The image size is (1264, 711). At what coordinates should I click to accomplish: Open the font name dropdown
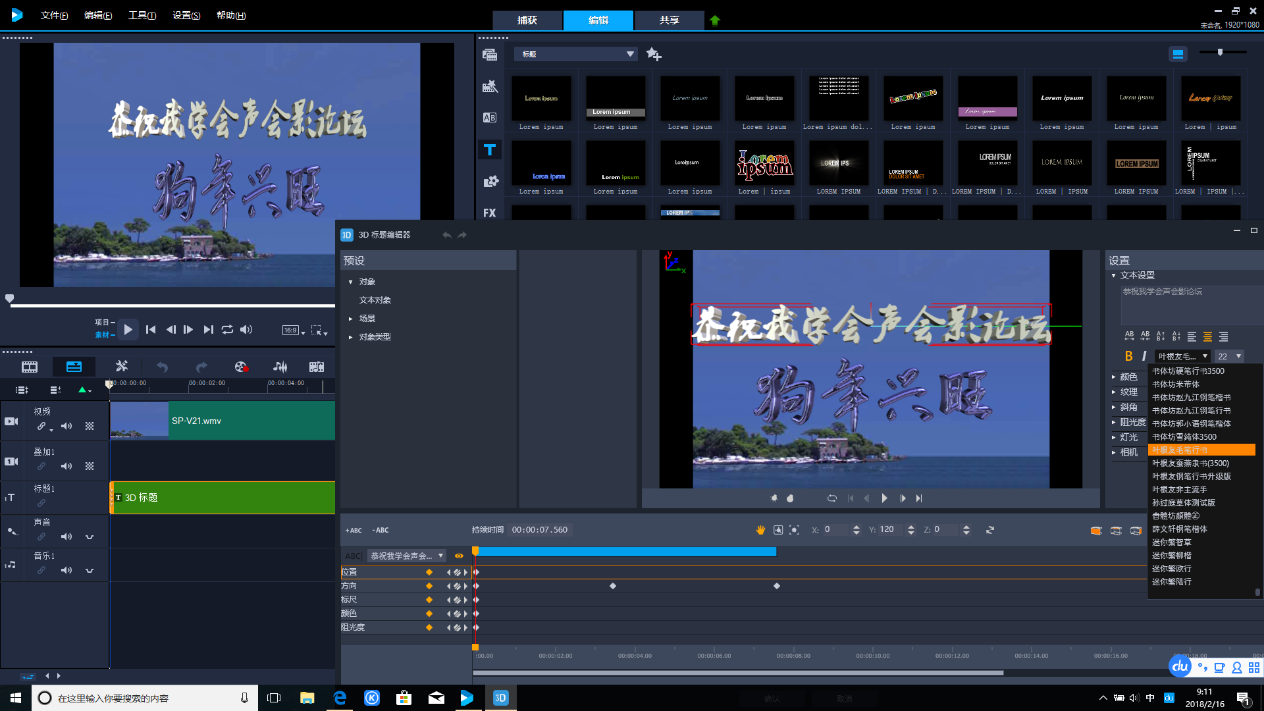tap(1183, 356)
